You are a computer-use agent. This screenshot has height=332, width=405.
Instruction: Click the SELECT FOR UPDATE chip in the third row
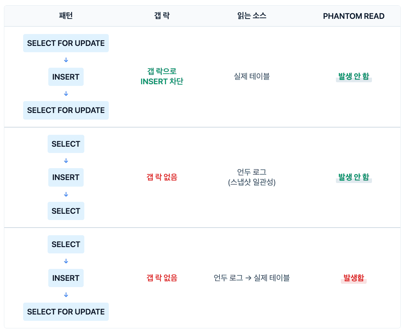pyautogui.click(x=66, y=312)
